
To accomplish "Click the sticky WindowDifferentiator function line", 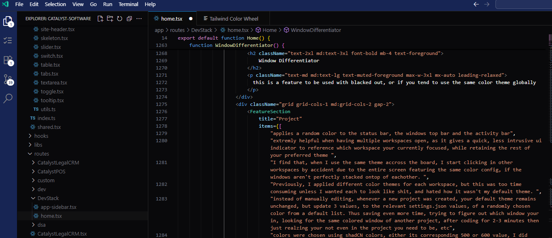I will [x=237, y=45].
